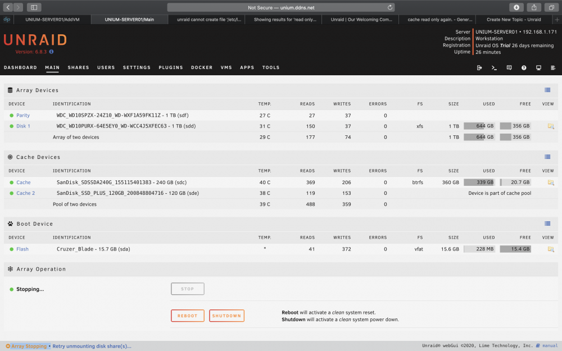Toggle Cache Devices view icon
Screen dimensions: 562x351
click(x=547, y=157)
